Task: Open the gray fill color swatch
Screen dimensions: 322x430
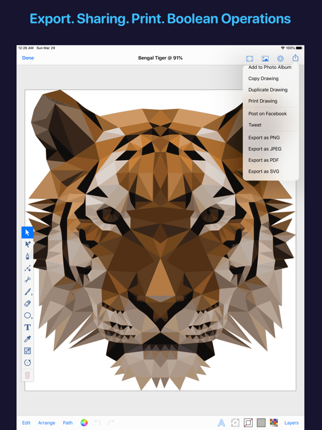Action: [261, 423]
